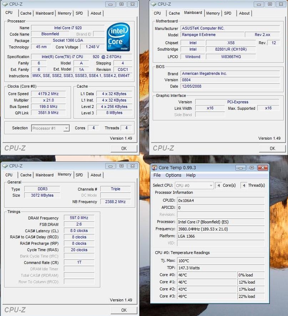Click the Bus Speed value 199.0 MHz

(x=49, y=107)
